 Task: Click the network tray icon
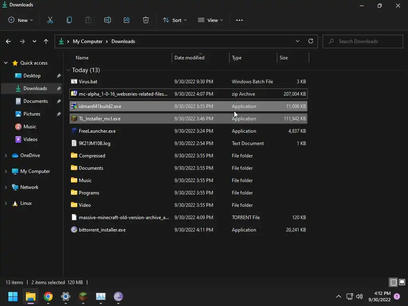point(349,296)
